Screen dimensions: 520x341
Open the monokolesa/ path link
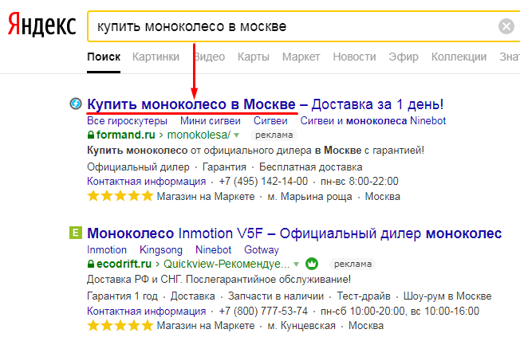coord(199,135)
